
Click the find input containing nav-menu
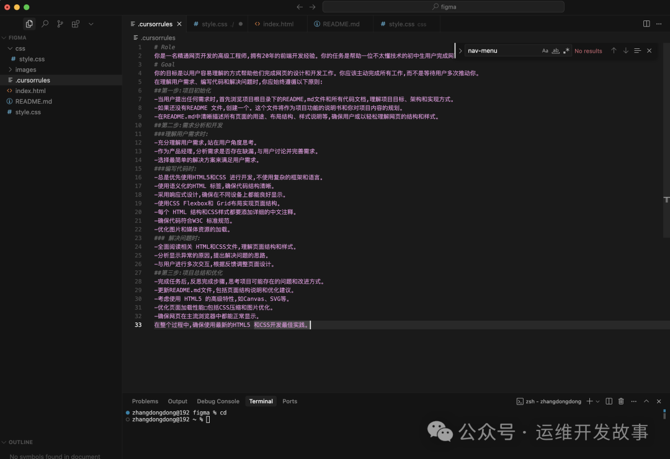(502, 50)
